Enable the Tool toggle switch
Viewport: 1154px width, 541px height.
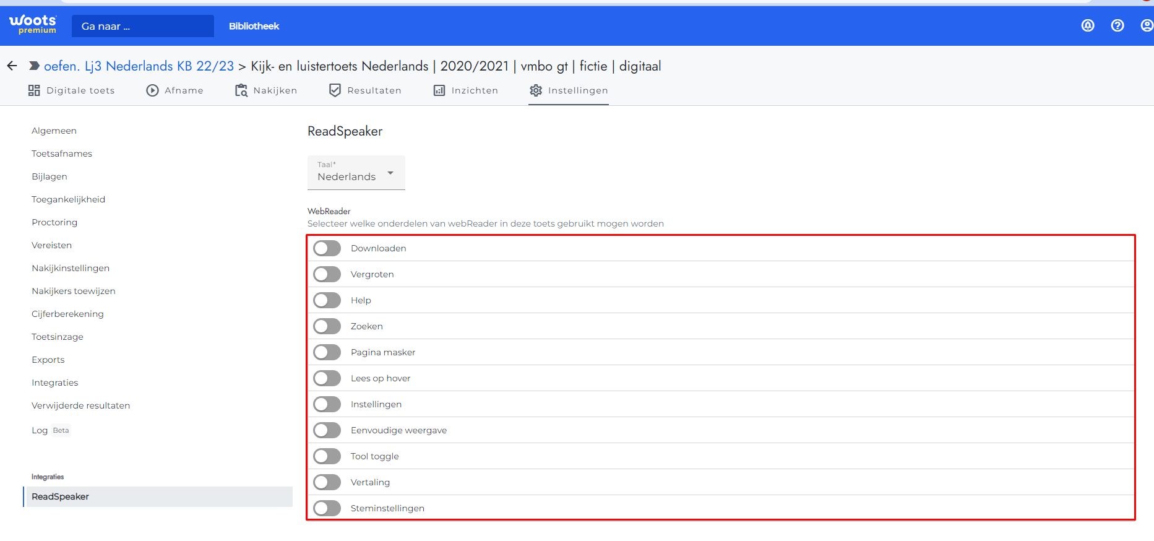pos(327,456)
